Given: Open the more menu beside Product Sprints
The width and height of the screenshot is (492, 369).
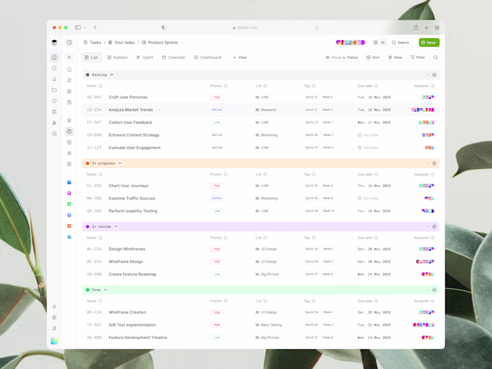Looking at the screenshot, I should [x=183, y=42].
